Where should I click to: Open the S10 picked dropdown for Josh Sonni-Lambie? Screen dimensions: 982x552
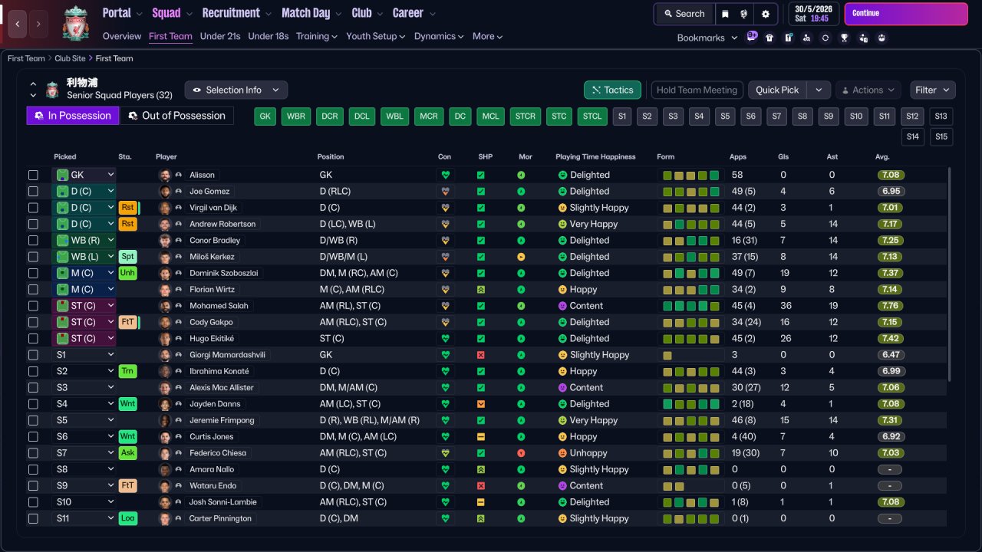pos(84,502)
